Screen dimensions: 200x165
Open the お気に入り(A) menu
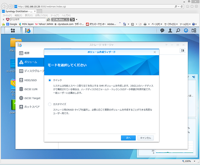[41, 15]
